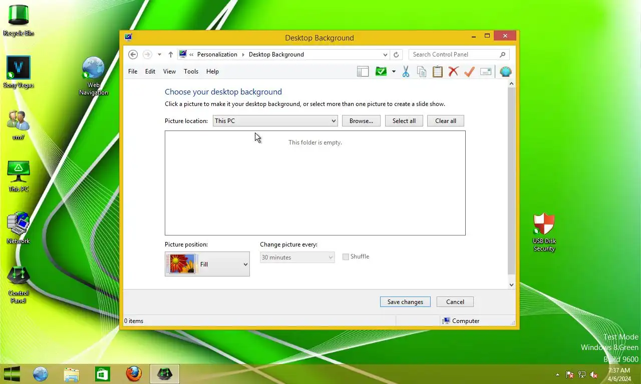The width and height of the screenshot is (641, 384).
Task: Select the vm7 user desktop icon
Action: pyautogui.click(x=19, y=124)
